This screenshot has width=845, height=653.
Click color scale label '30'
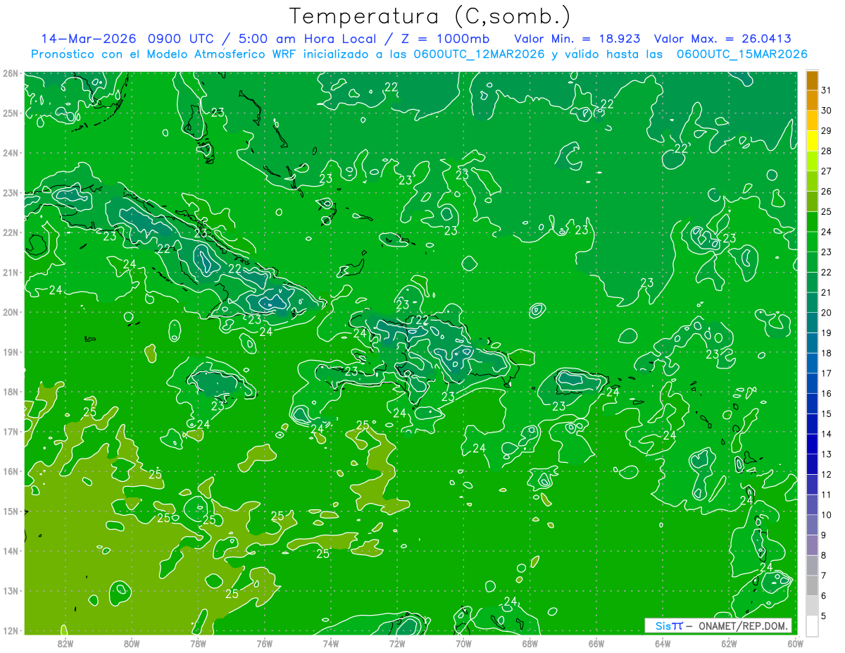826,111
